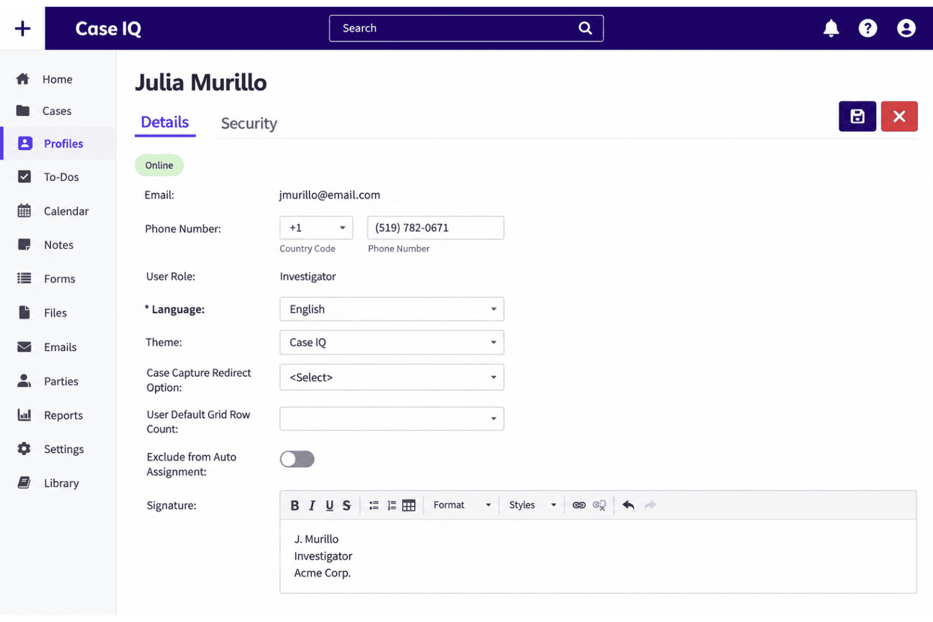Click the Search input field
This screenshot has height=622, width=933.
(x=466, y=28)
